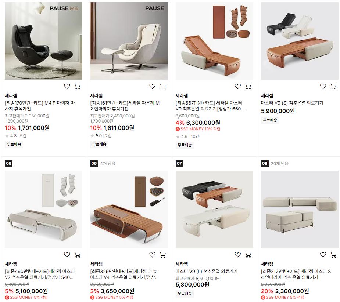Add Master V9 (S) to cart

pos(333,86)
